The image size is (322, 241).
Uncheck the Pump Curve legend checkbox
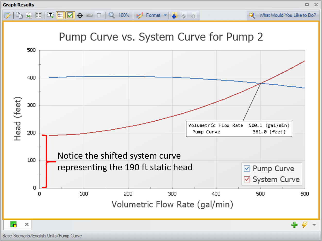247,169
